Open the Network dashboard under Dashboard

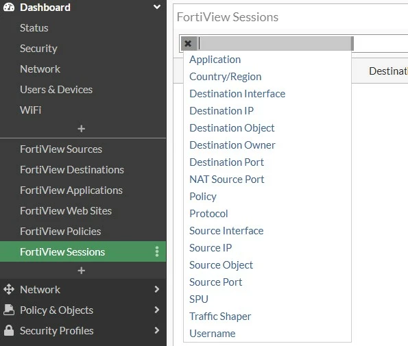(x=40, y=69)
